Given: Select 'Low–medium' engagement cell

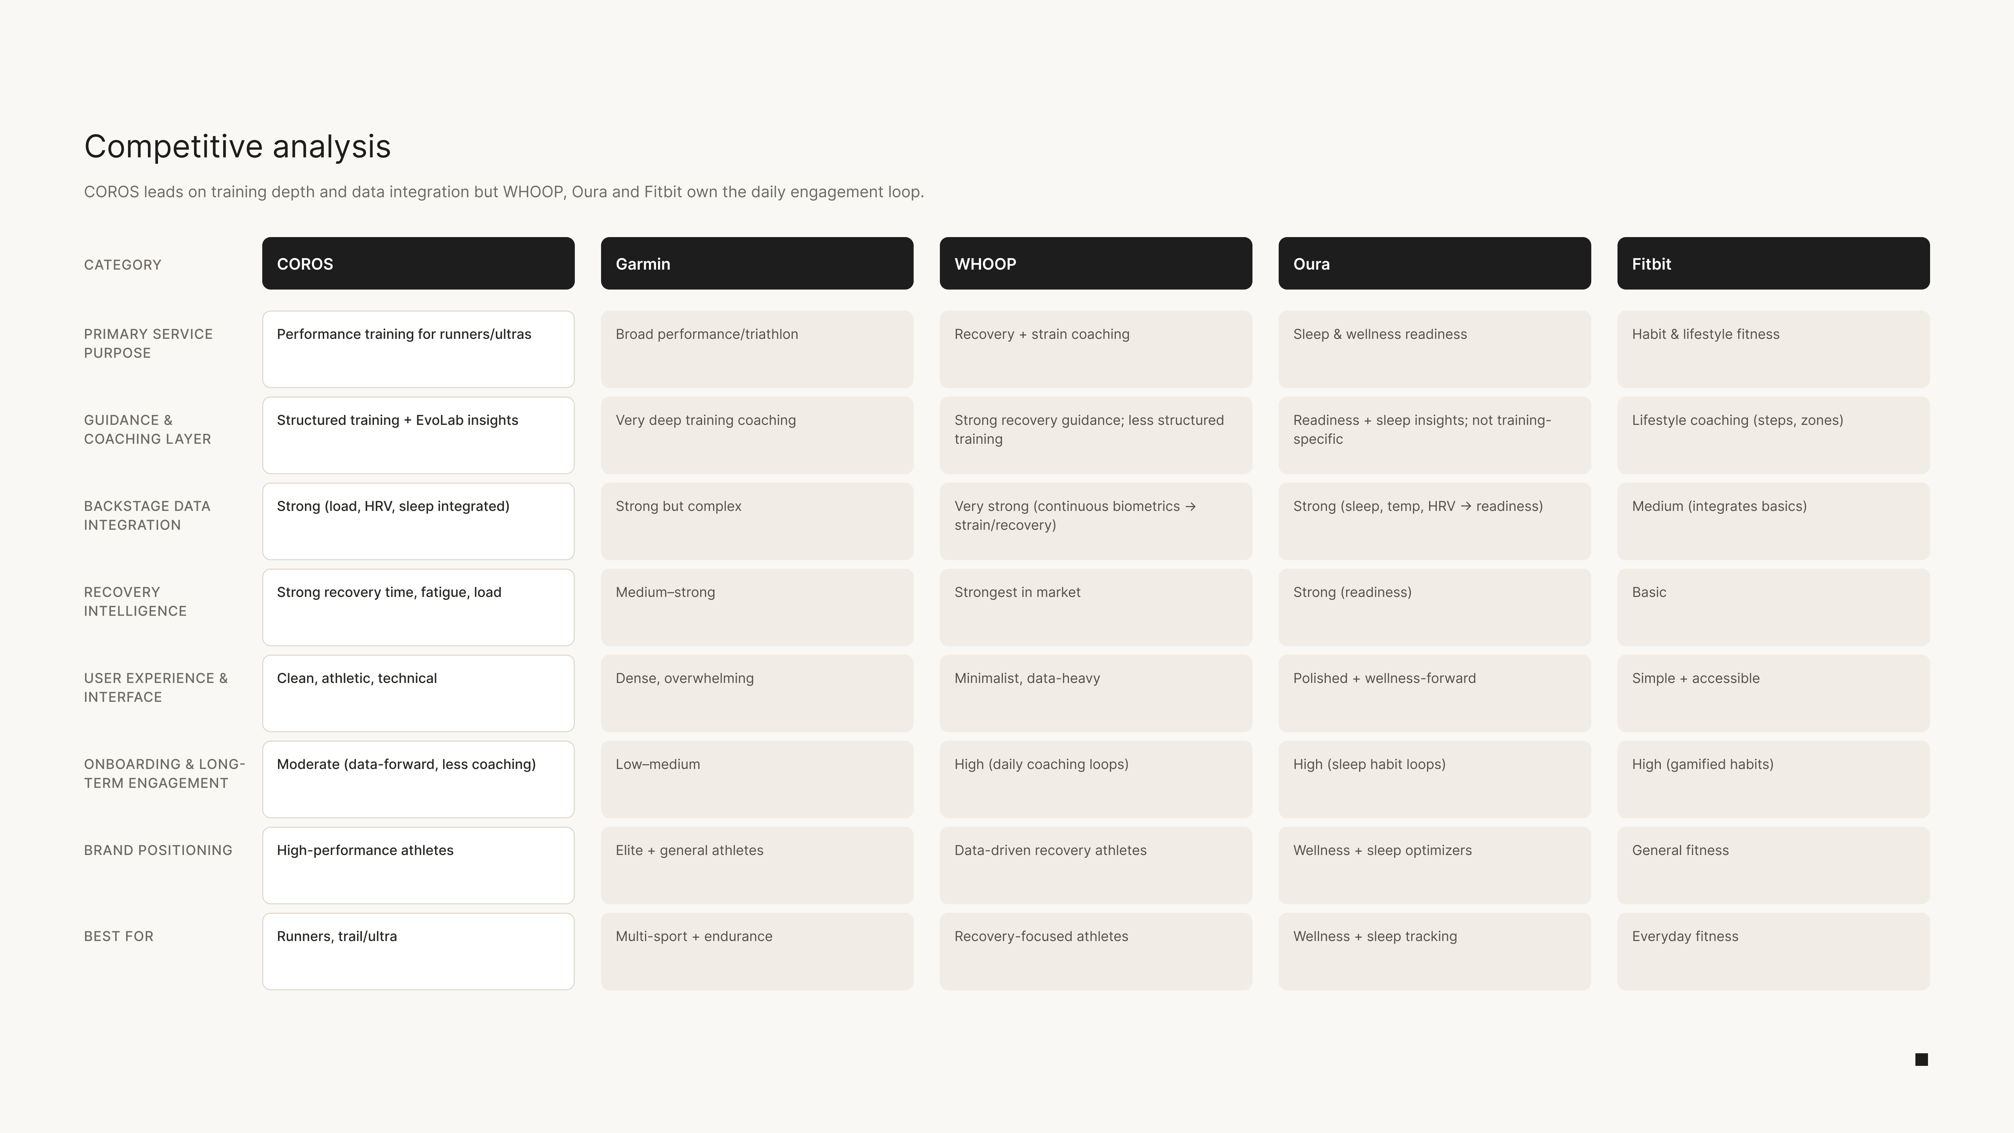Looking at the screenshot, I should point(757,779).
